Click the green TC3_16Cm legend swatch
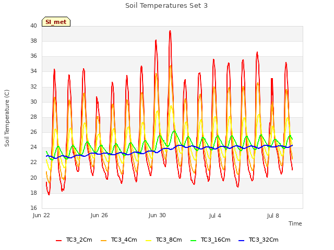Screen dimensions: 334x250 tap(194, 241)
